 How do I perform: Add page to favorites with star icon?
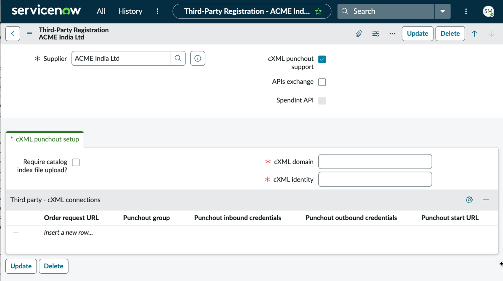(x=318, y=11)
